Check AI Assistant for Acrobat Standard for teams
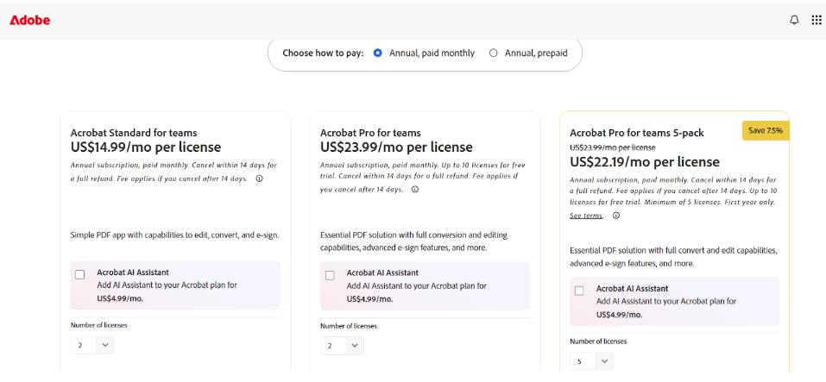The height and width of the screenshot is (382, 826). click(80, 275)
